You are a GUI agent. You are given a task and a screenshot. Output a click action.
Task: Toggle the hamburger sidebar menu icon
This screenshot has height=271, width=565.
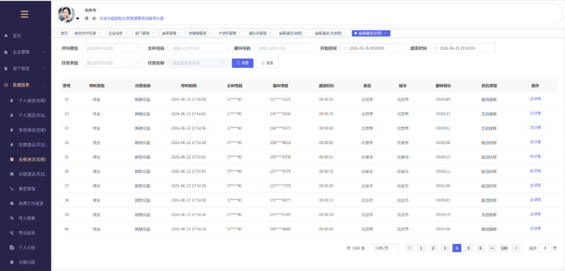[x=25, y=14]
